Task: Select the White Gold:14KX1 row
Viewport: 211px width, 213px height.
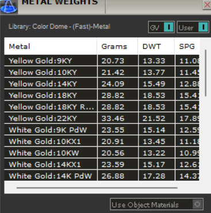Action: 102,164
